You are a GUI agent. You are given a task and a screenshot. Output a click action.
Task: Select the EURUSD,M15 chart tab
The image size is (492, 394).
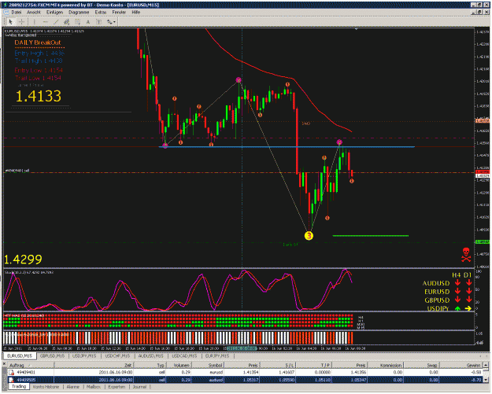click(x=20, y=355)
